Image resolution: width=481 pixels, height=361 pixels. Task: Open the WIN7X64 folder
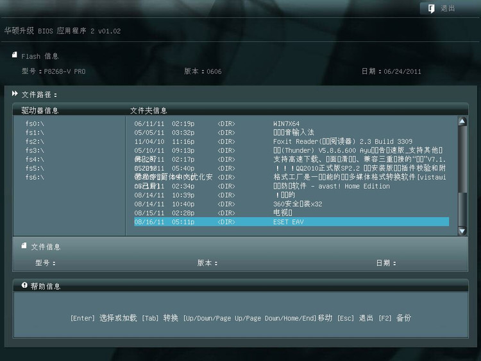pyautogui.click(x=286, y=123)
